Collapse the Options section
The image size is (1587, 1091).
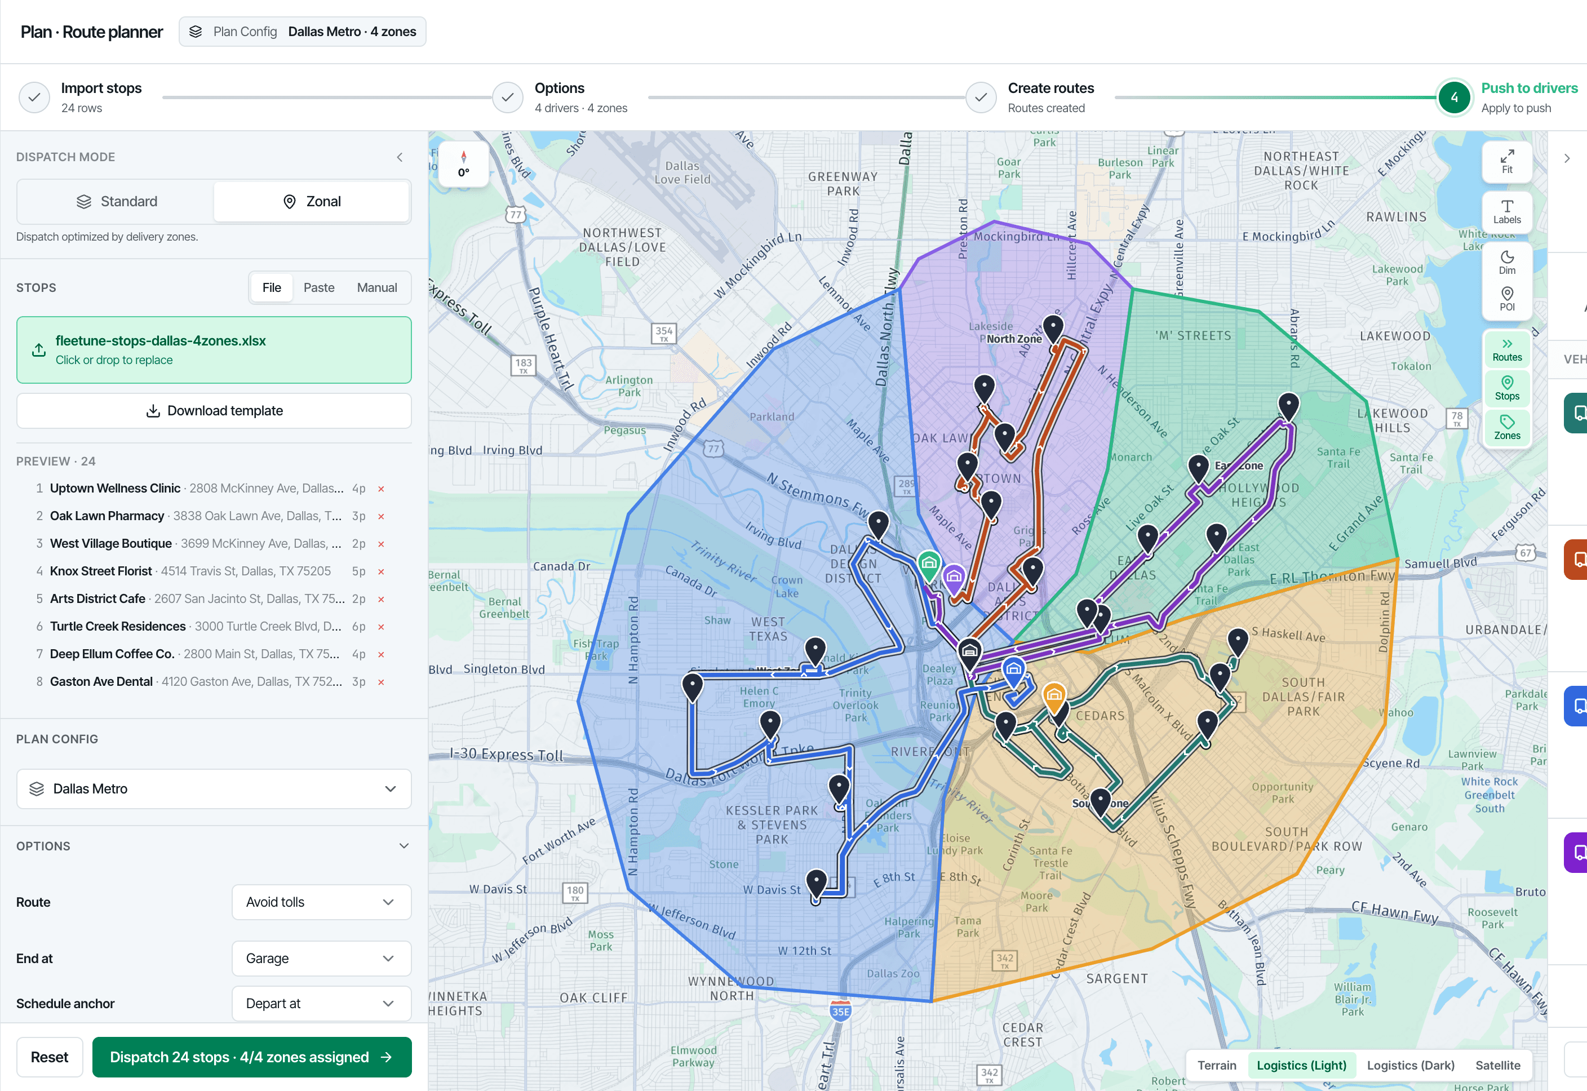click(404, 846)
